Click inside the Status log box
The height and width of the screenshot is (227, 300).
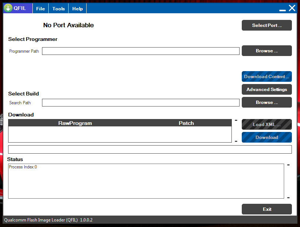point(146,181)
